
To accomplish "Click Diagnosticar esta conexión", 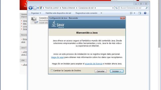I will coord(86,13).
